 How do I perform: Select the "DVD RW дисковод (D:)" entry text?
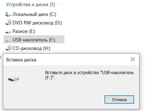37,23
